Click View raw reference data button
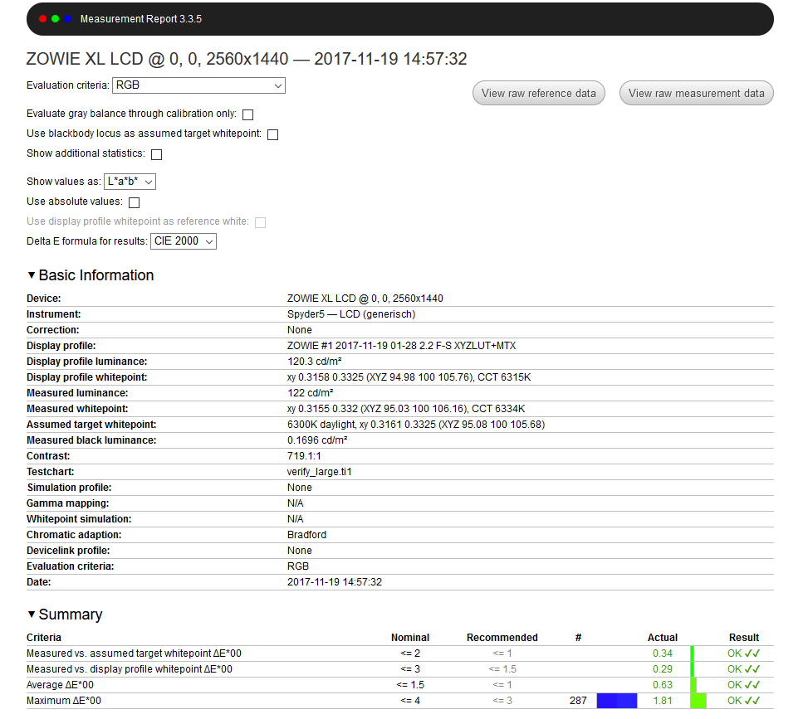The height and width of the screenshot is (719, 808). coord(538,93)
